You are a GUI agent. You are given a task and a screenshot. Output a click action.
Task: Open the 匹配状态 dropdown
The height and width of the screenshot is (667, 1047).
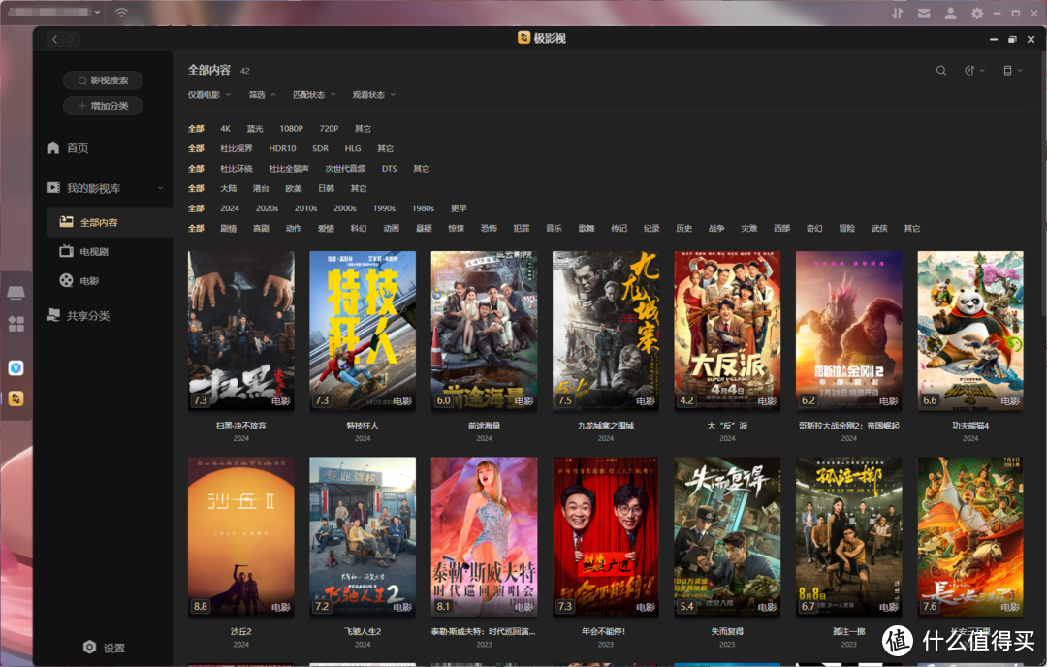coord(313,95)
